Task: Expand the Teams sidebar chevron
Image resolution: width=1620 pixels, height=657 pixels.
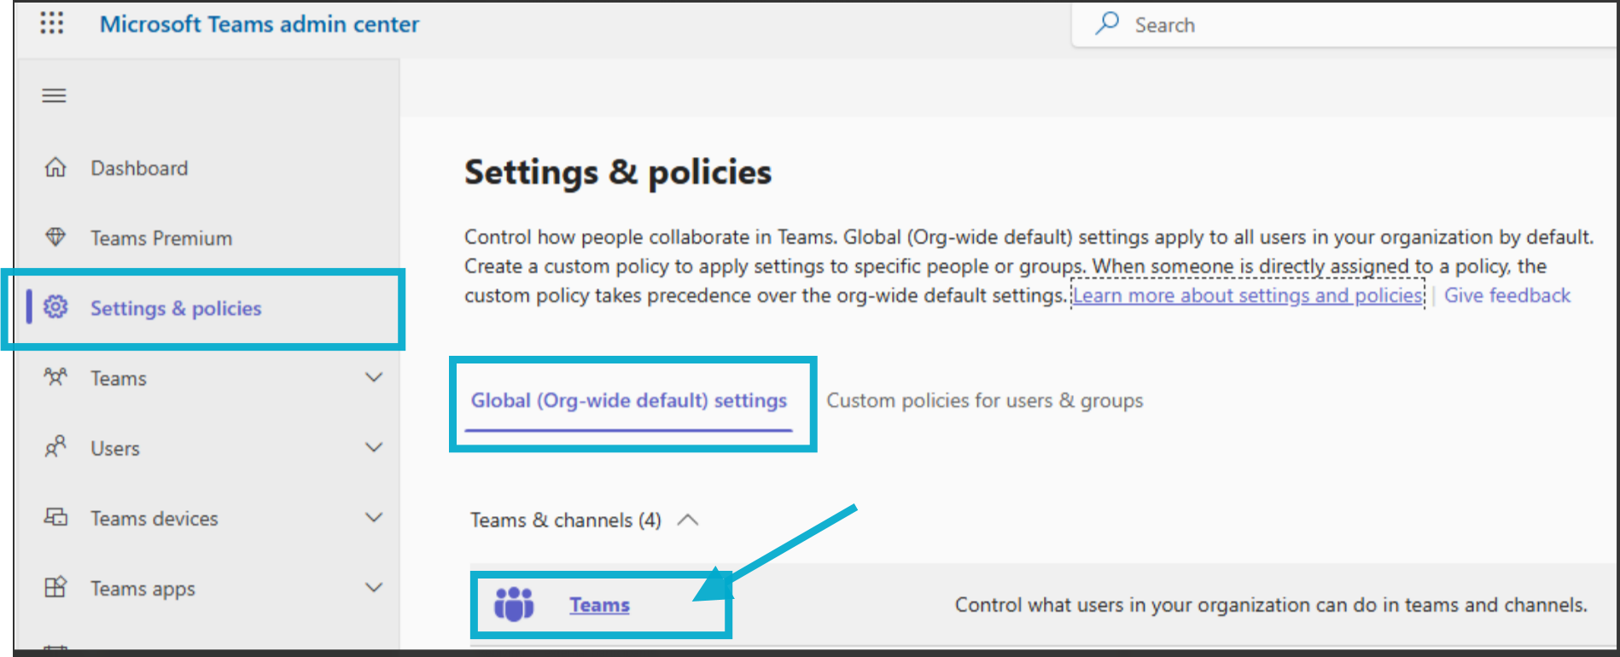Action: (x=374, y=377)
